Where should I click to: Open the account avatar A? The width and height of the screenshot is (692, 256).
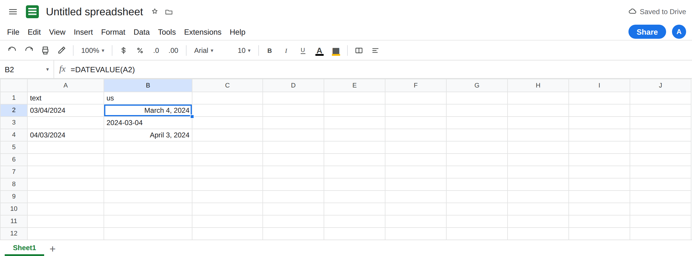(679, 32)
